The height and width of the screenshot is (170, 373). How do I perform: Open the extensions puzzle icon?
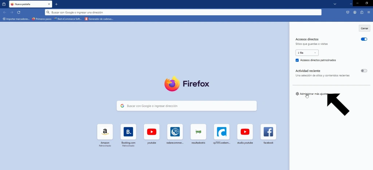[x=362, y=12]
